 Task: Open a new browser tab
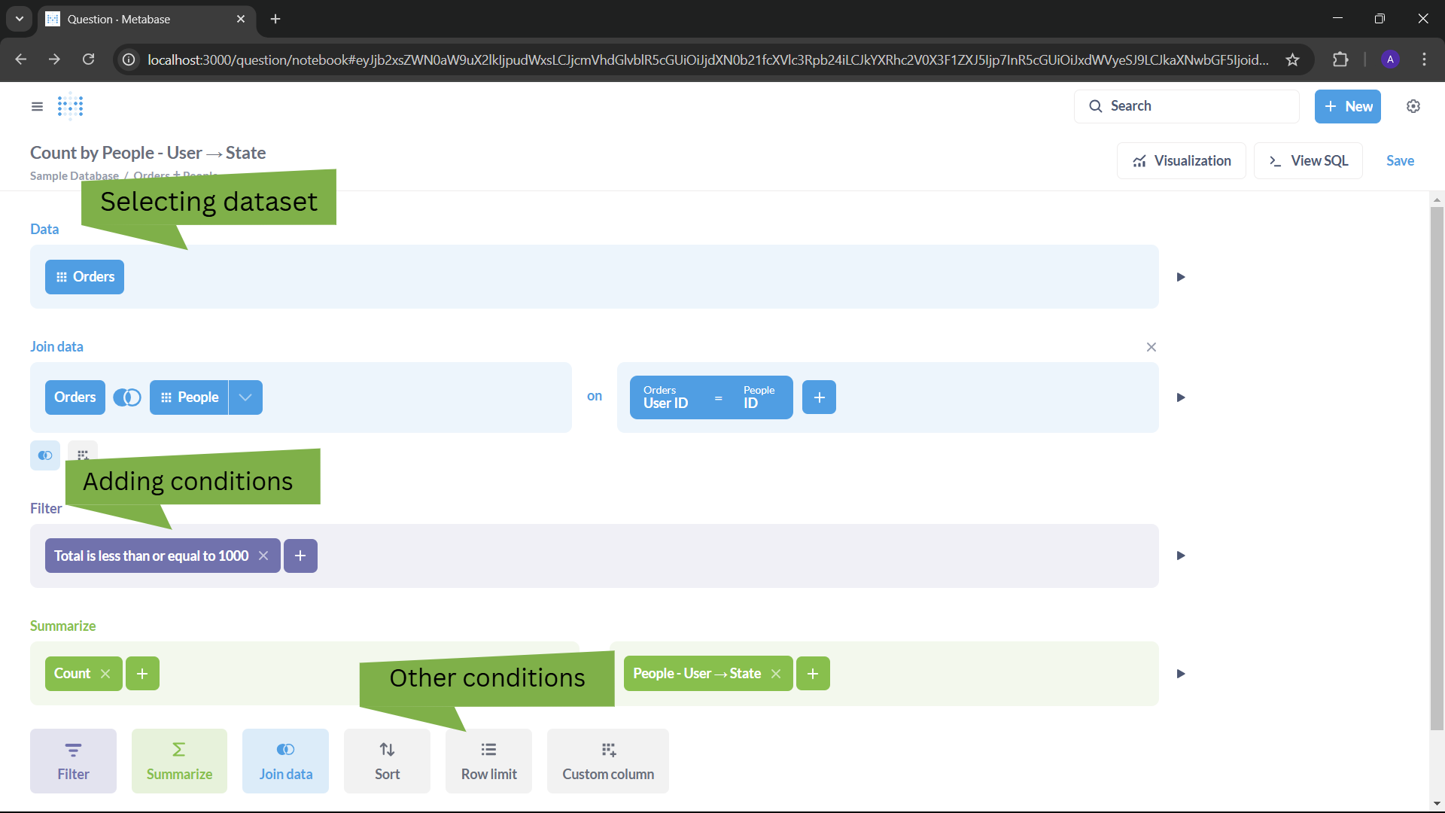(275, 19)
